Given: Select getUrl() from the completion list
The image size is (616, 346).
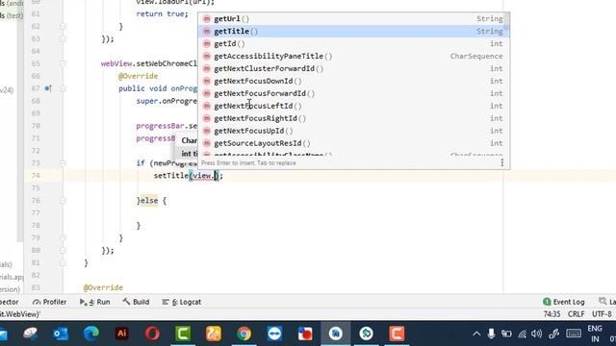Looking at the screenshot, I should (x=352, y=19).
